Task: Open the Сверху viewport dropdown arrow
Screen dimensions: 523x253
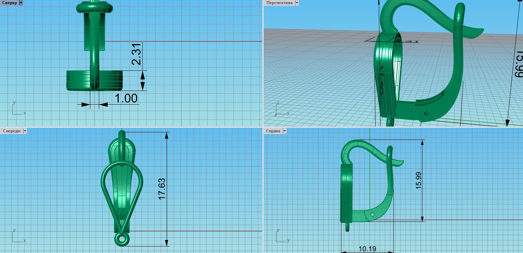Action: pyautogui.click(x=21, y=3)
